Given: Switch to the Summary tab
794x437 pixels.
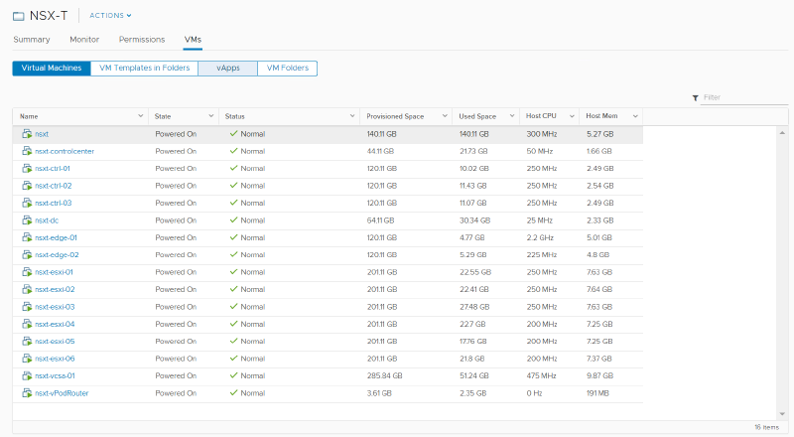Looking at the screenshot, I should click(x=32, y=40).
